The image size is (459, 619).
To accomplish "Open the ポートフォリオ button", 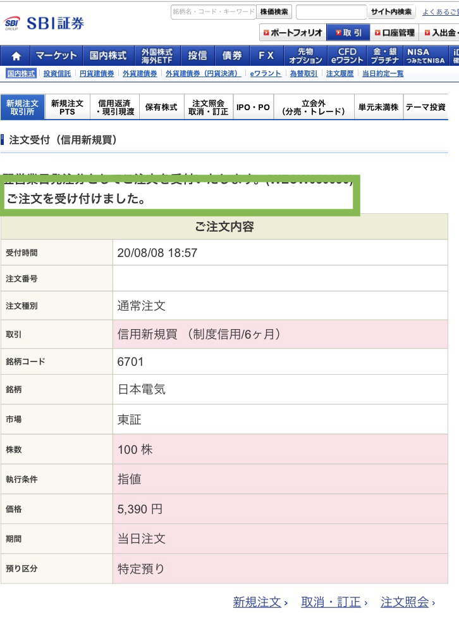I will point(293,33).
